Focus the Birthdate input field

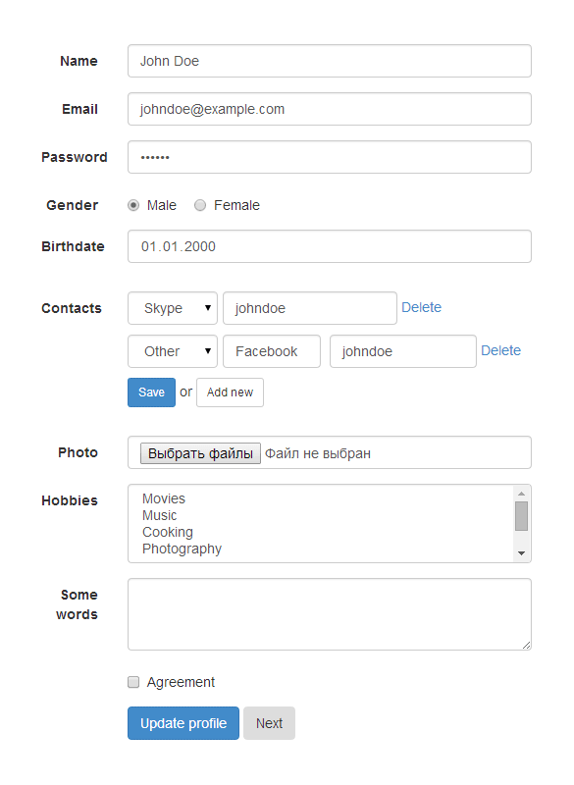[330, 246]
